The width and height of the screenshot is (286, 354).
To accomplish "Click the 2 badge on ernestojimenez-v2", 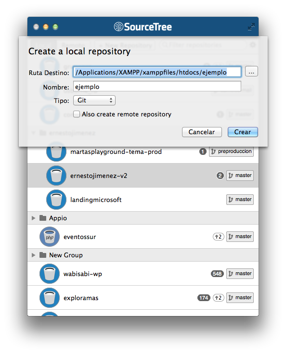I will [x=220, y=176].
